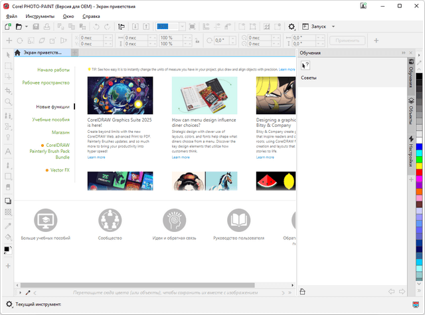The width and height of the screenshot is (425, 315).
Task: Open the User guide book icon
Action: (x=238, y=219)
